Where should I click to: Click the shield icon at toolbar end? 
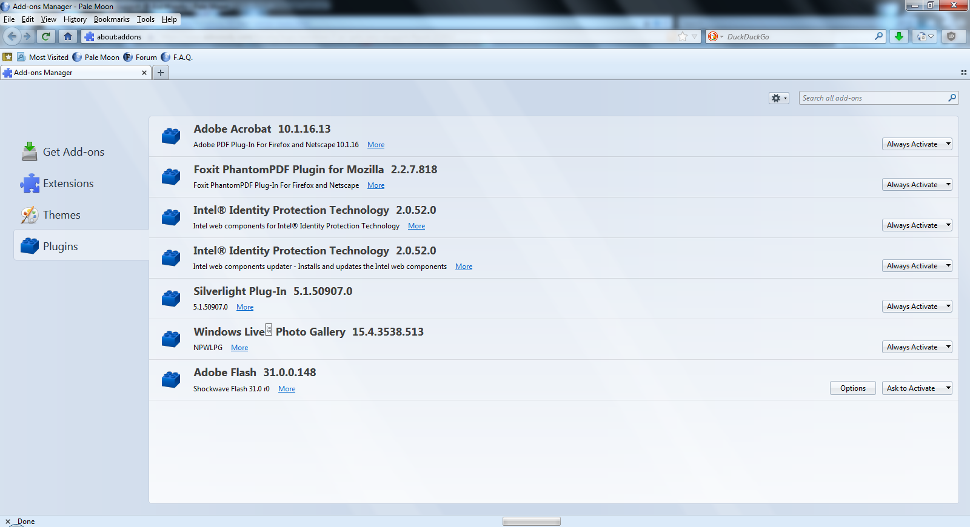point(951,36)
